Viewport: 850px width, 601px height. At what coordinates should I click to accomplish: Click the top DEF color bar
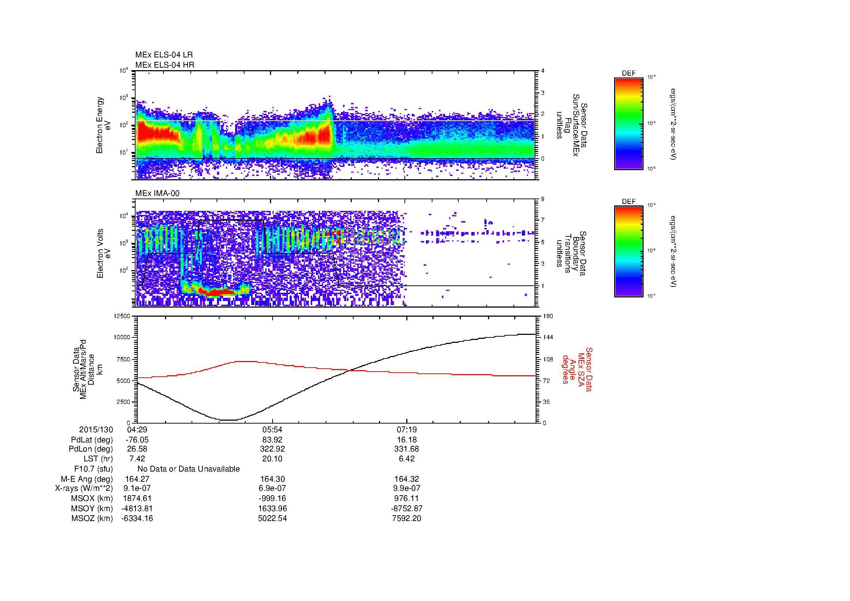(629, 123)
